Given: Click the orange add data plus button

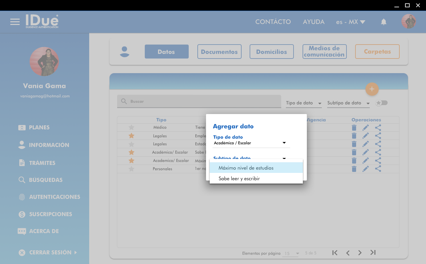Looking at the screenshot, I should pos(372,89).
